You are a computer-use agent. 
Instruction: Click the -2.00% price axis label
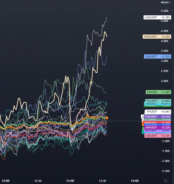tap(165, 161)
